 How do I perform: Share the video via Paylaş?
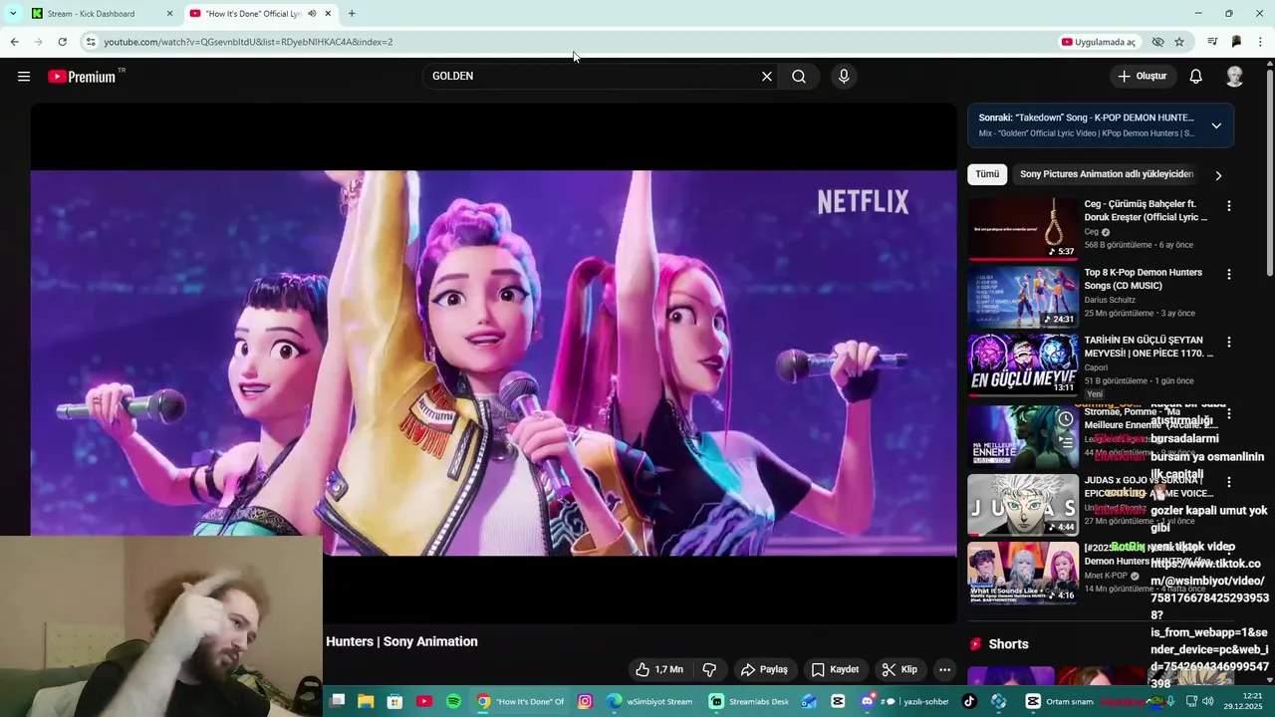(764, 669)
